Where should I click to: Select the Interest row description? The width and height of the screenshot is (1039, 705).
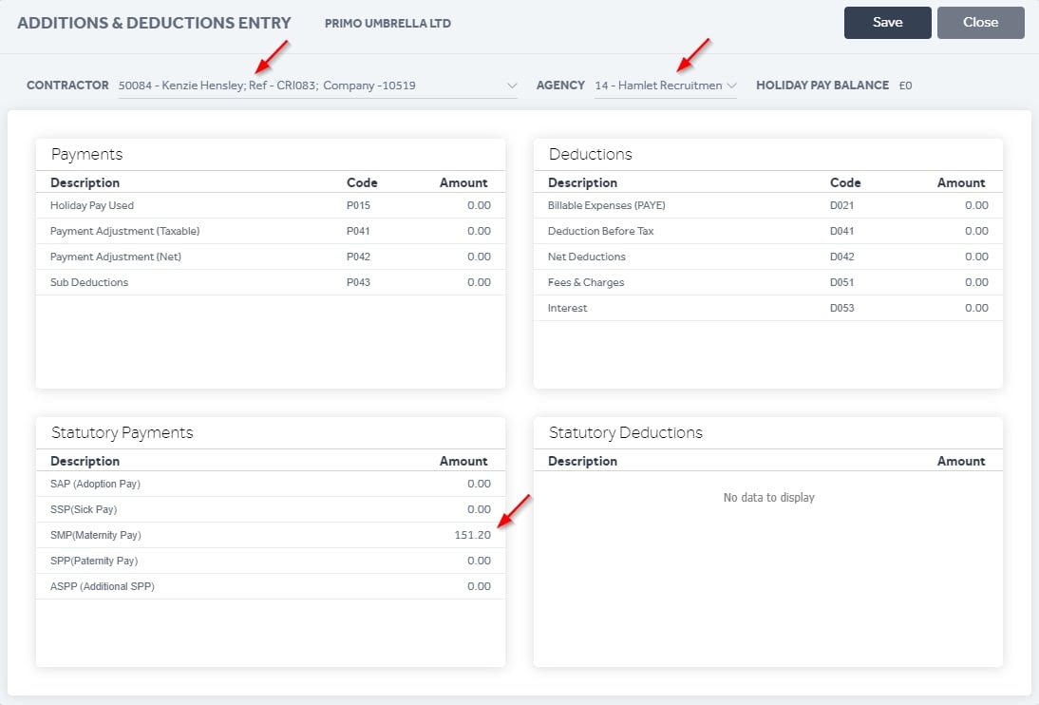tap(567, 308)
